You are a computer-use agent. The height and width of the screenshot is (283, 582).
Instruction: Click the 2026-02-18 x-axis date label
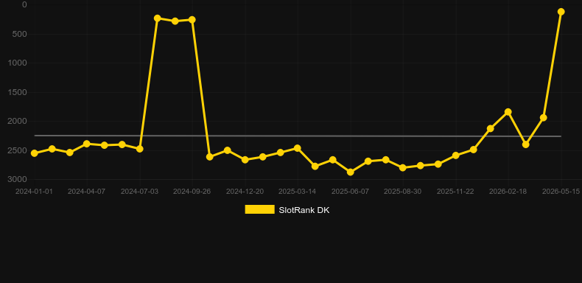click(508, 192)
